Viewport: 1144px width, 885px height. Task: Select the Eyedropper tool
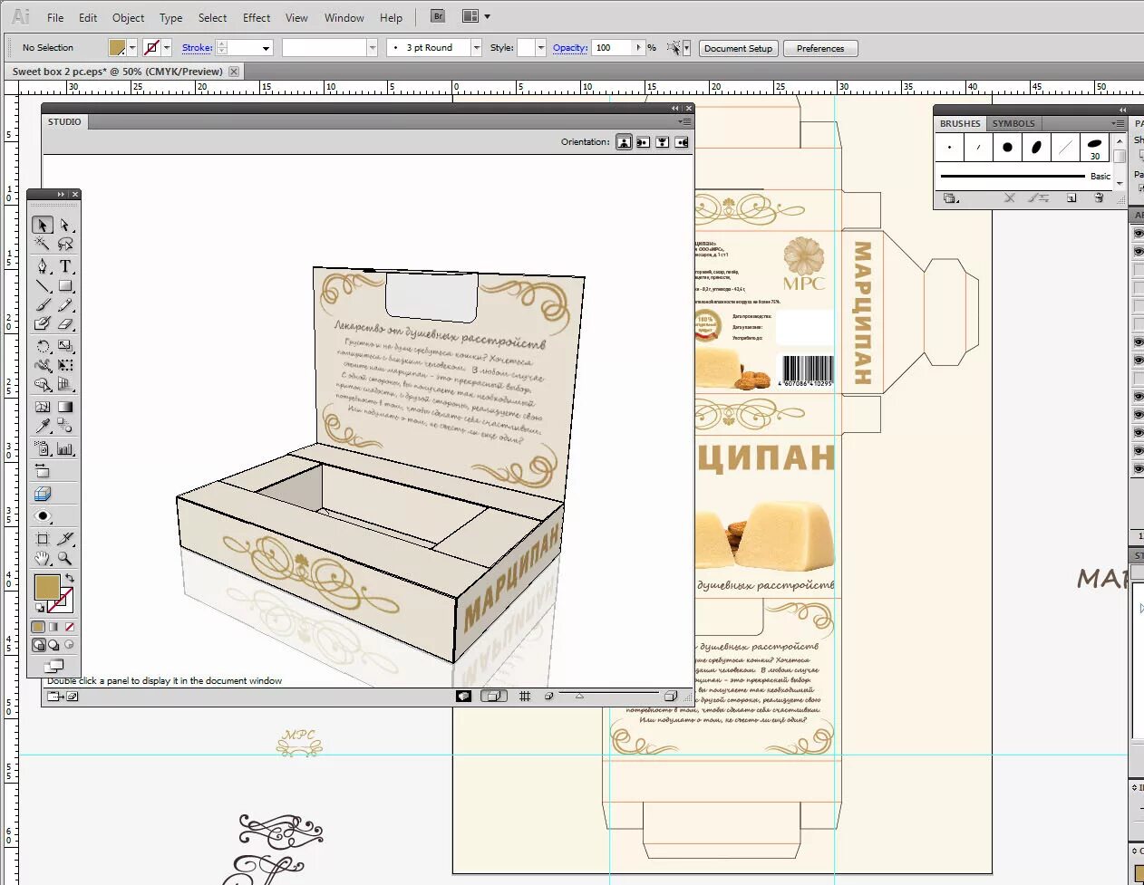[x=43, y=426]
